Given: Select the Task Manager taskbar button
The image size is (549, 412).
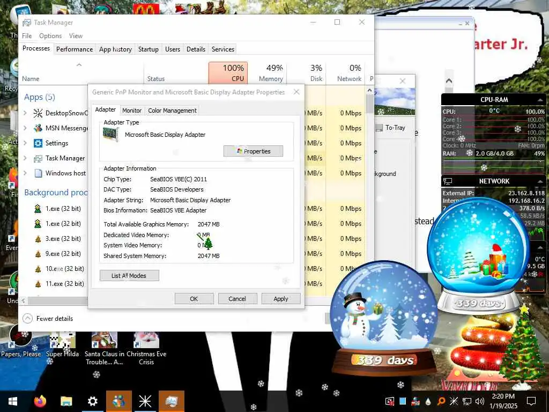Looking at the screenshot, I should (172, 401).
